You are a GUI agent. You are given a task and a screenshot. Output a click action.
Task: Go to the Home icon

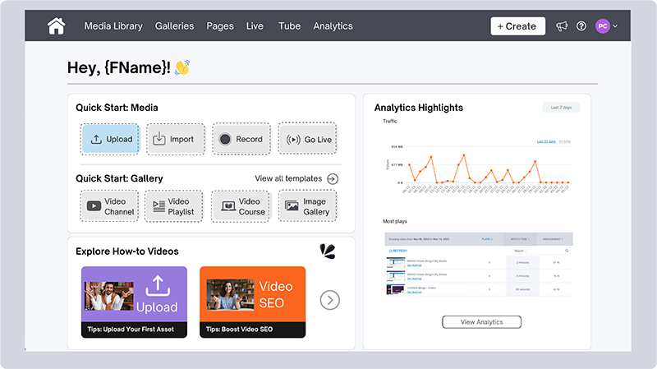[56, 26]
